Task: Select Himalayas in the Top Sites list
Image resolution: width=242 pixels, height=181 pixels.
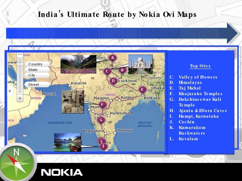Action: 190,83
